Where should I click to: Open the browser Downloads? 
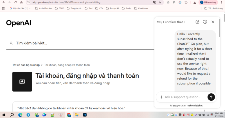pos(195,2)
